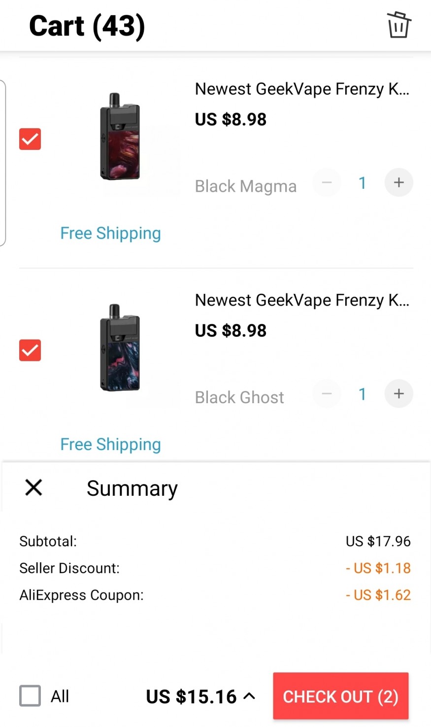Open first Newest GeekVape Frenzy title
The height and width of the screenshot is (727, 431).
click(301, 89)
